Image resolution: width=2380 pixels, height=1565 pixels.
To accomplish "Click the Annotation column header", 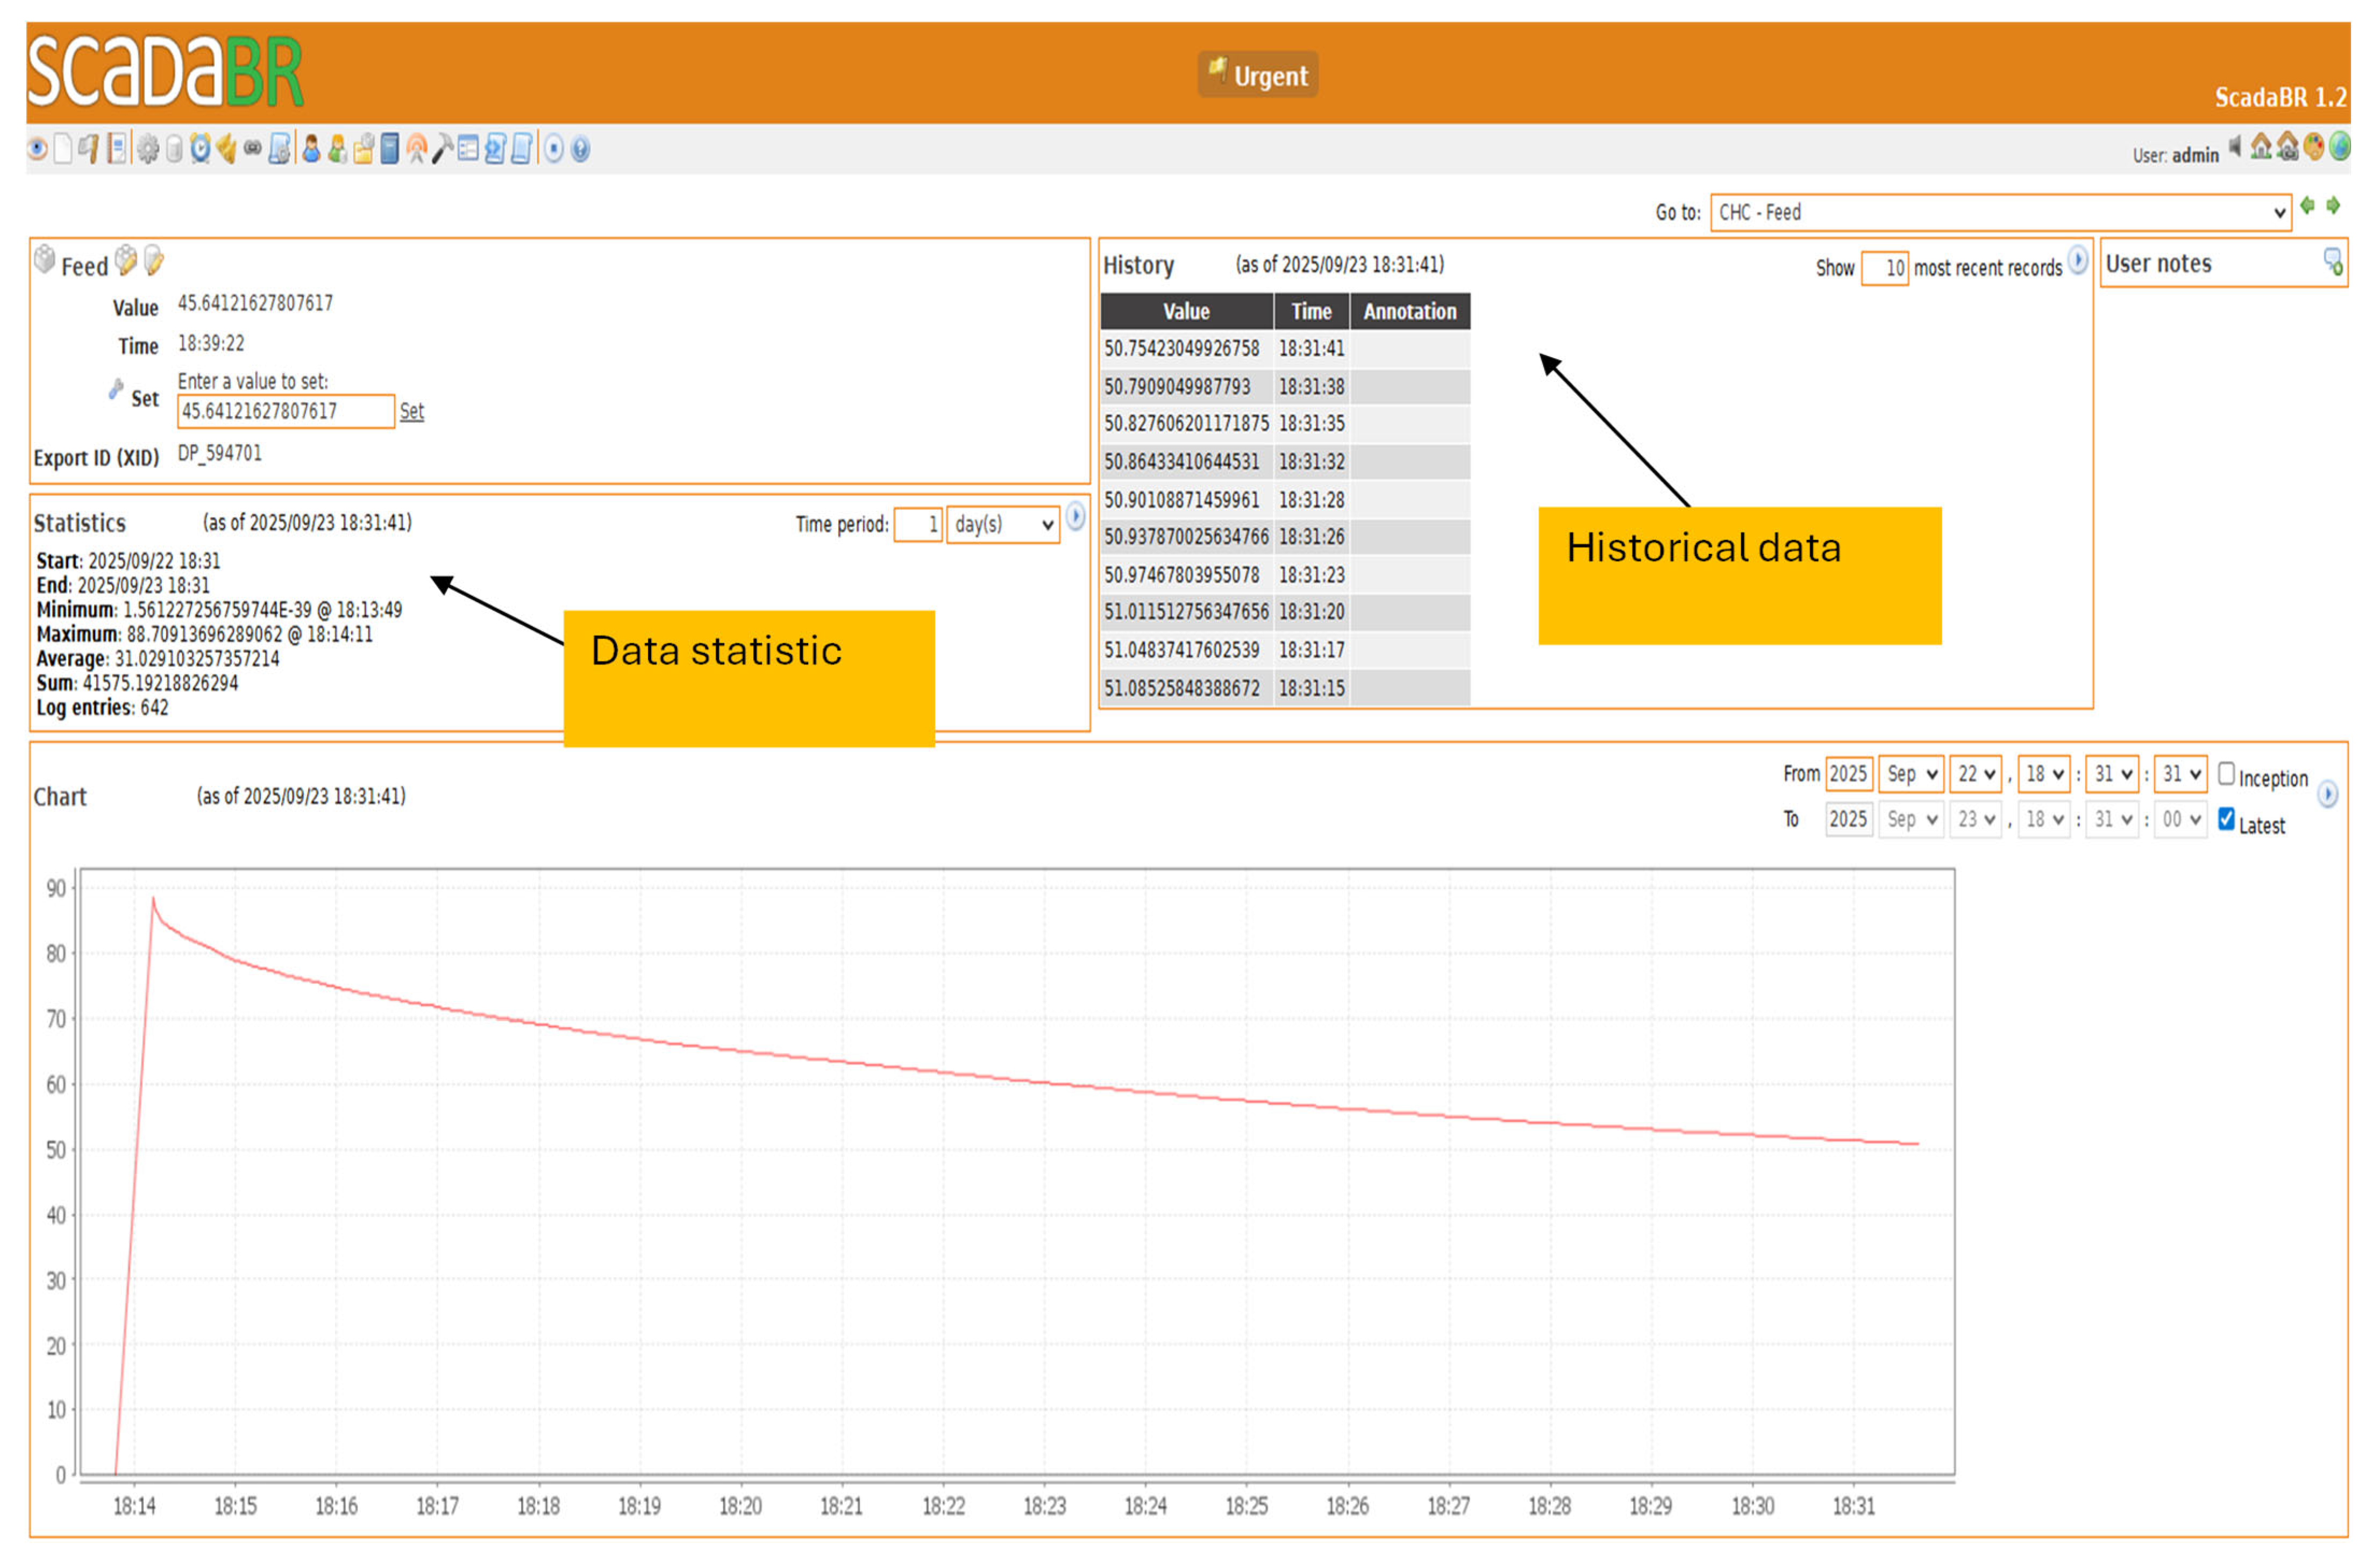I will click(x=1410, y=312).
